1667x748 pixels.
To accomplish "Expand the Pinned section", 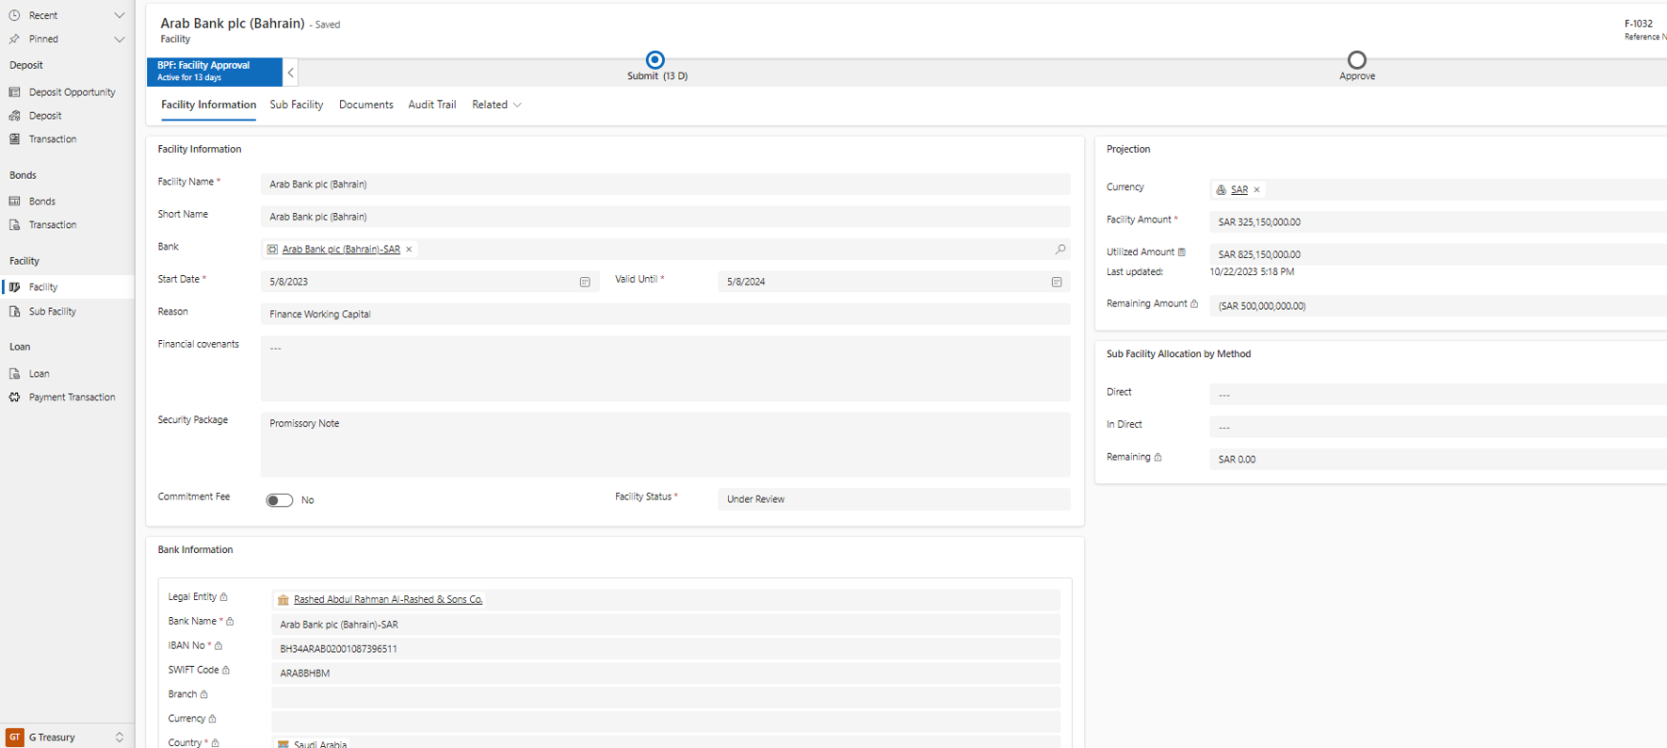I will click(x=119, y=40).
